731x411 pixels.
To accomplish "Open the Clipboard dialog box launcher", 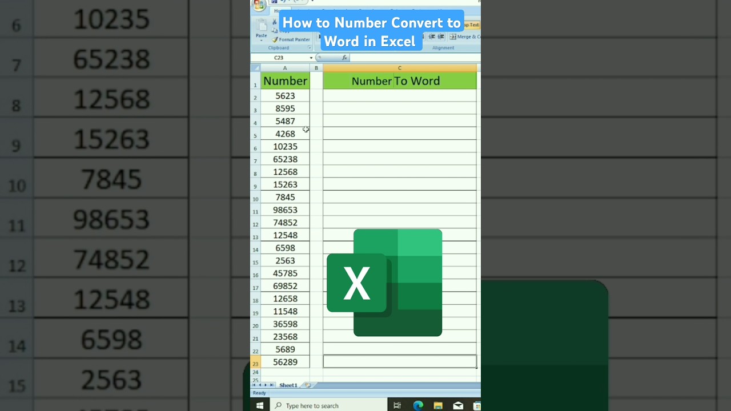I will (x=310, y=47).
